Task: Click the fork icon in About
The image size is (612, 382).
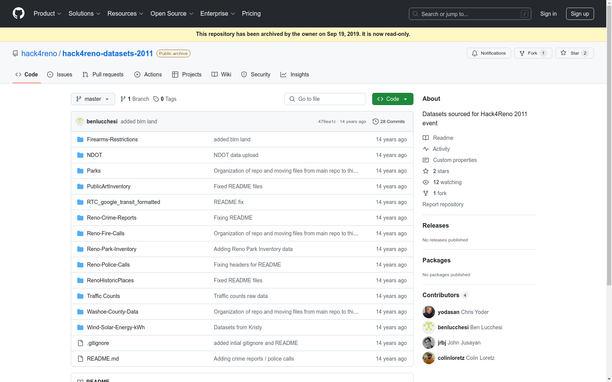Action: [426, 193]
